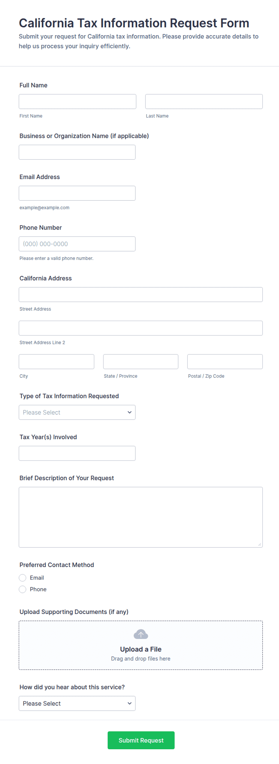Image resolution: width=279 pixels, height=764 pixels.
Task: Select the Phone contact method radio
Action: [22, 589]
